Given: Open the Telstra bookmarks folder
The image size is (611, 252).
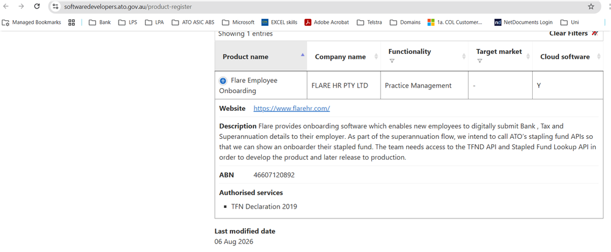Looking at the screenshot, I should click(x=369, y=22).
